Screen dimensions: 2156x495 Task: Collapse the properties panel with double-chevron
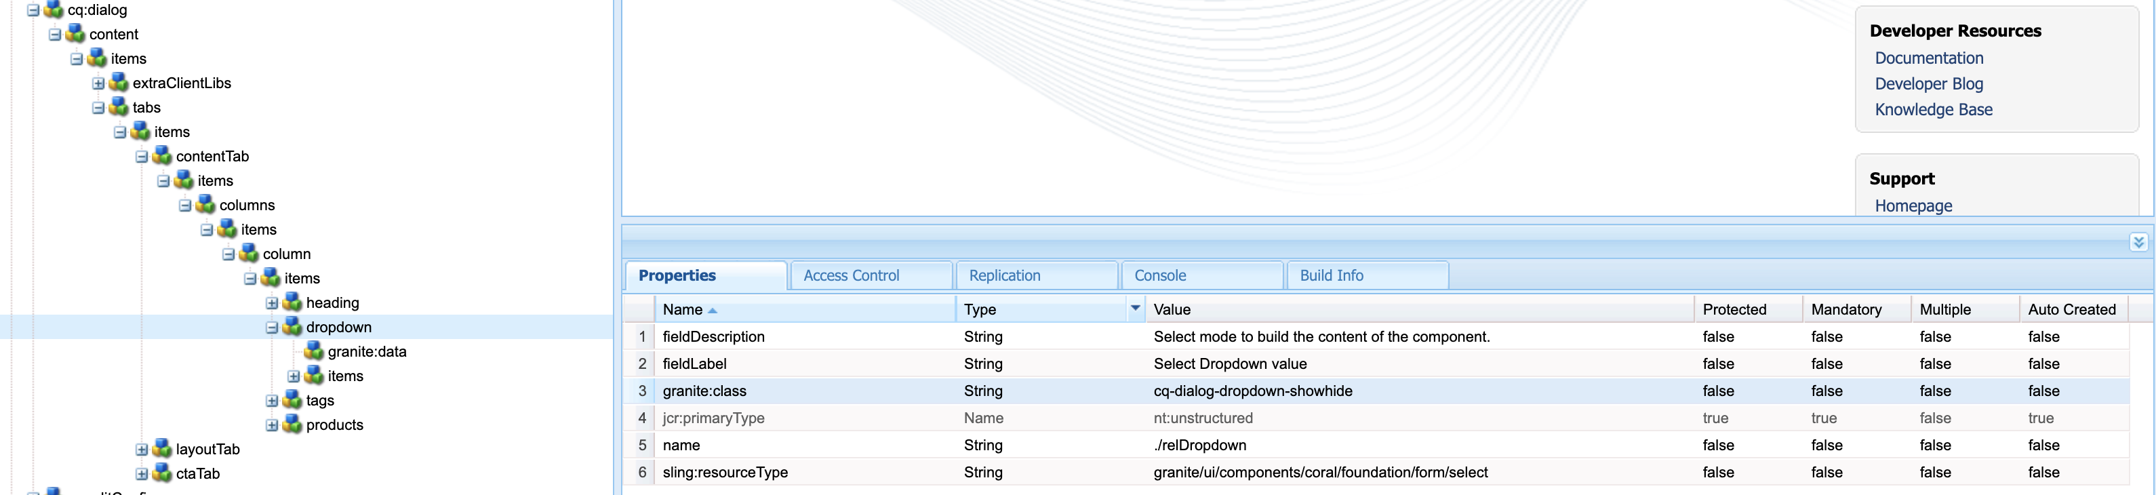click(2138, 242)
